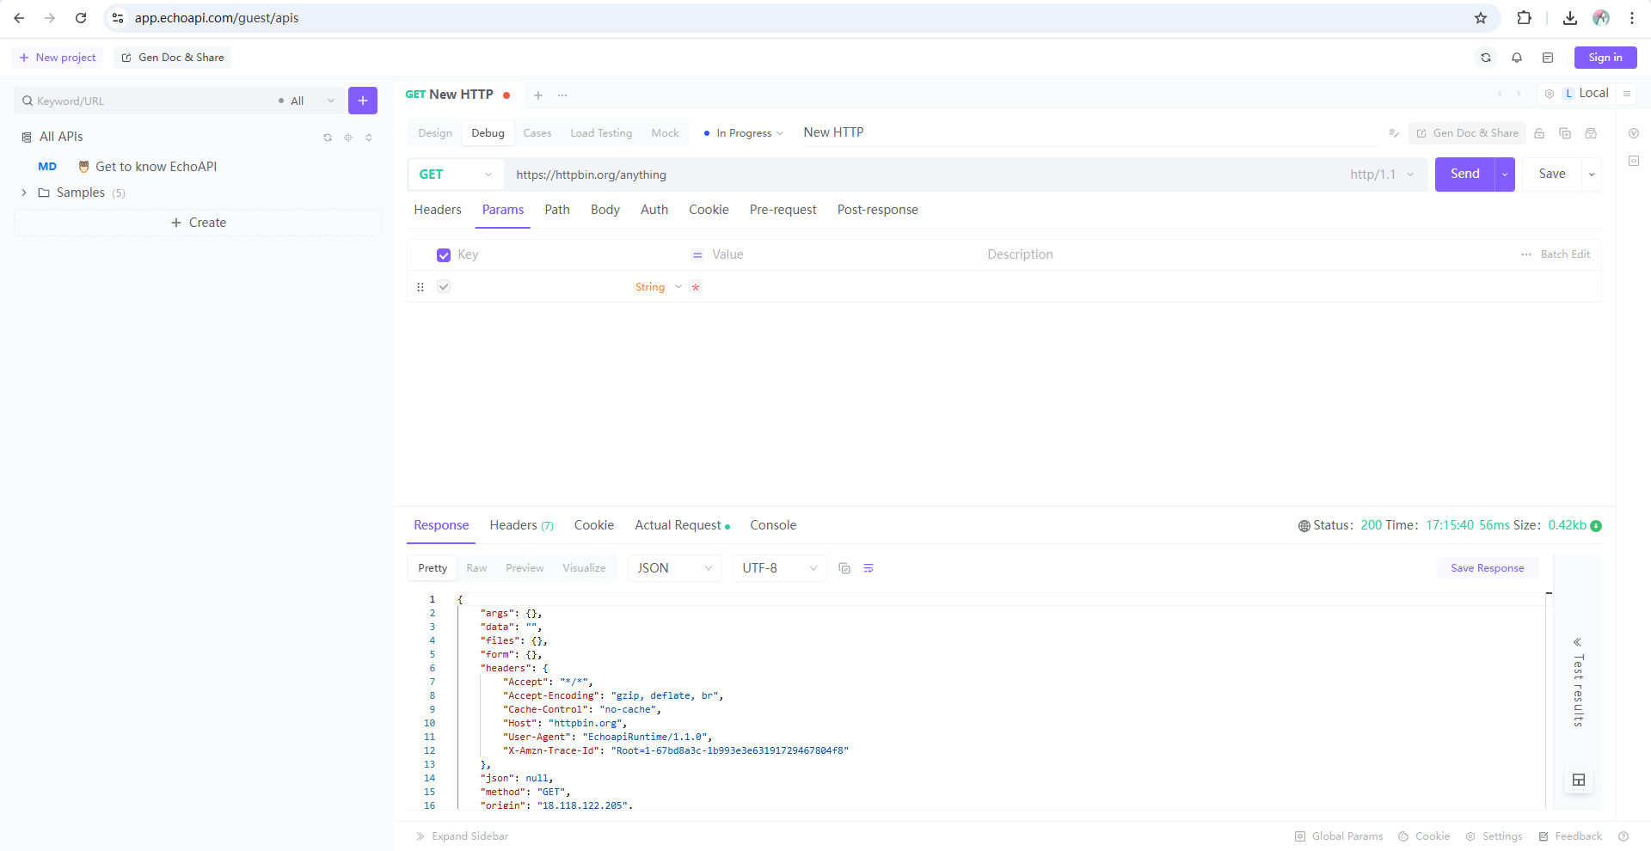The height and width of the screenshot is (851, 1651).
Task: Open the In Progress status dropdown
Action: tap(743, 133)
